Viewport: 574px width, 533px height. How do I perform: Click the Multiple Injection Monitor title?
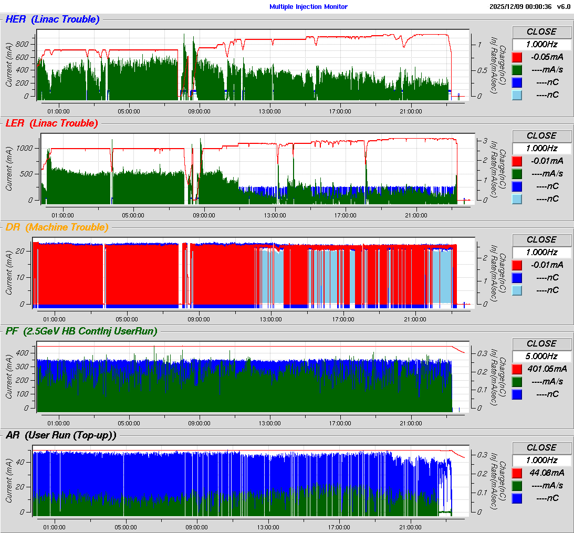308,7
